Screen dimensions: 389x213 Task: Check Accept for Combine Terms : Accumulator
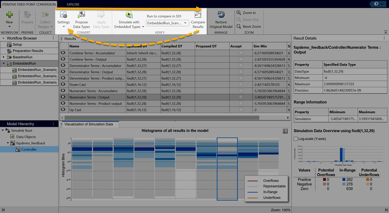241,53
